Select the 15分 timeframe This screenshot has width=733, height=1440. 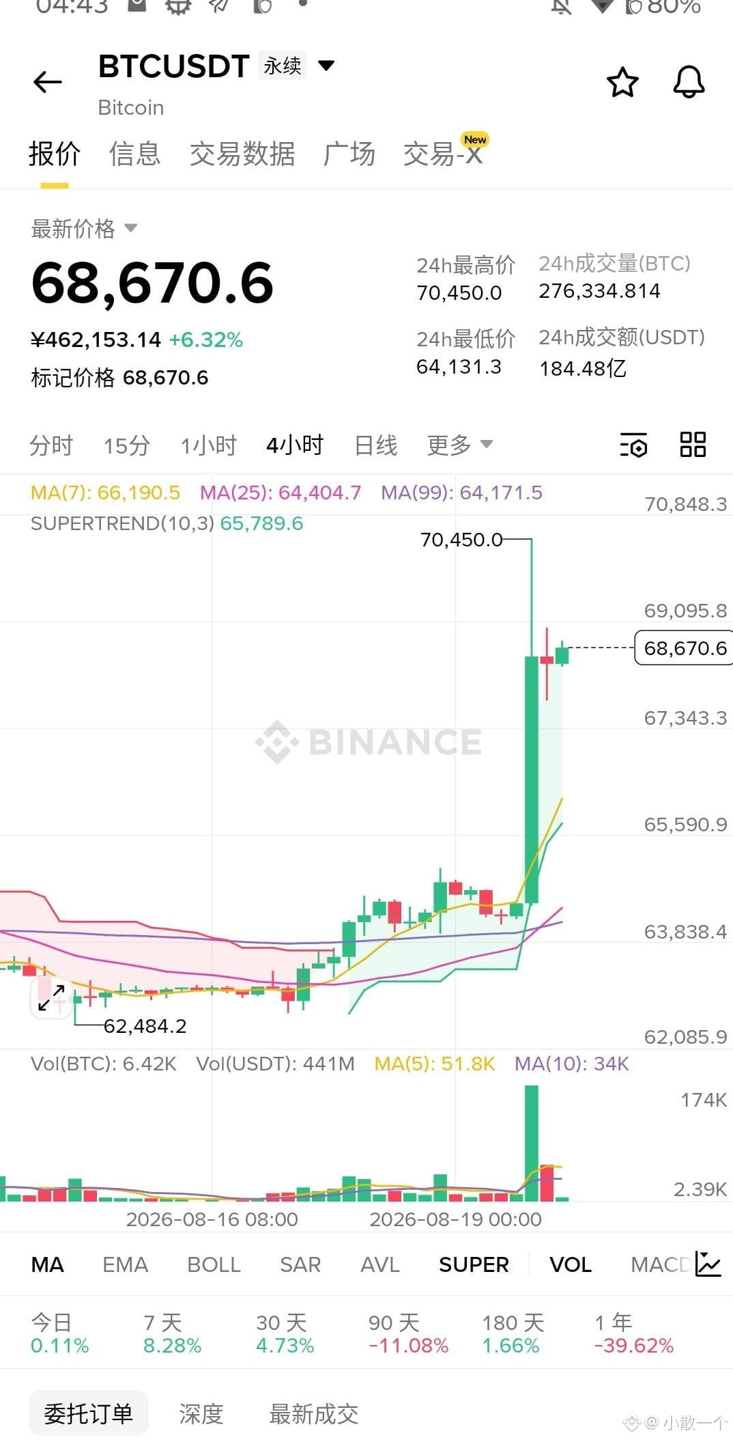(127, 445)
